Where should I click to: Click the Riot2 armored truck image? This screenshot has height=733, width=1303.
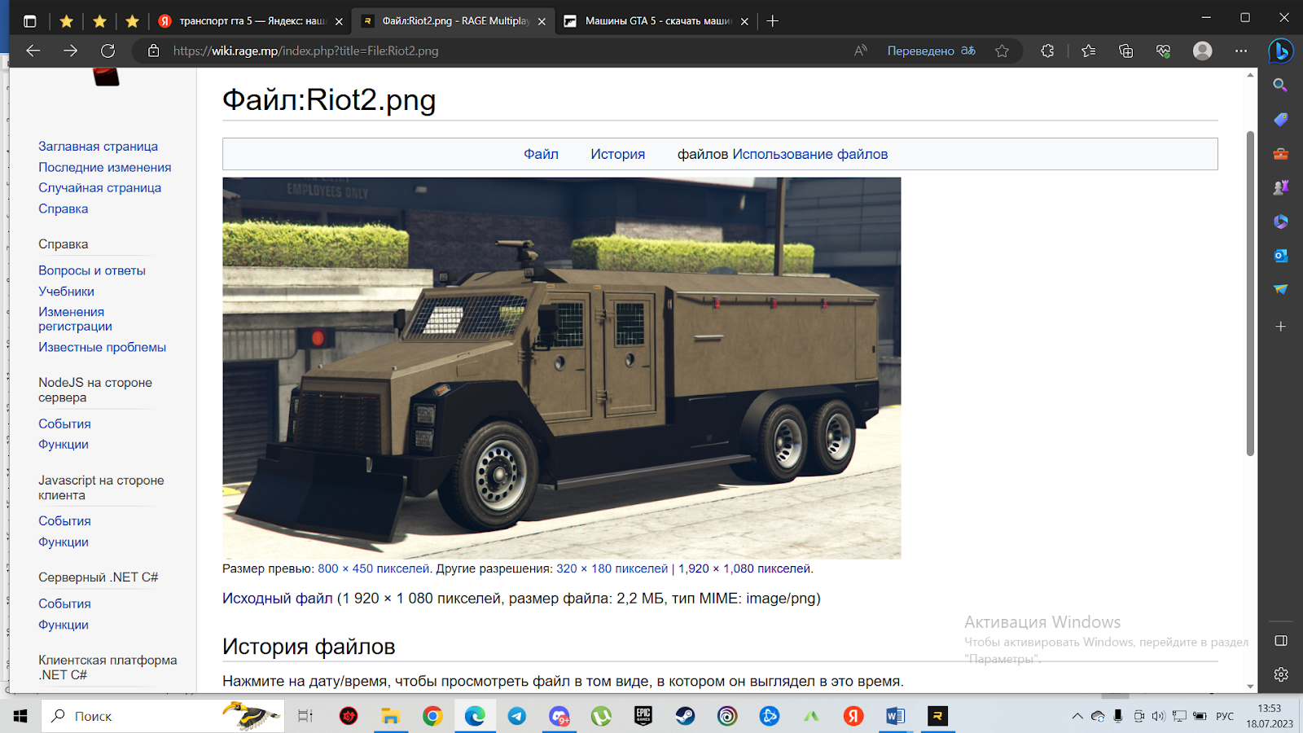point(562,368)
